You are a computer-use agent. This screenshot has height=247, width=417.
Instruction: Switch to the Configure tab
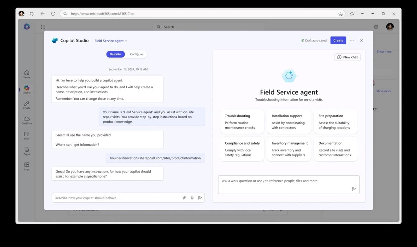tap(136, 54)
